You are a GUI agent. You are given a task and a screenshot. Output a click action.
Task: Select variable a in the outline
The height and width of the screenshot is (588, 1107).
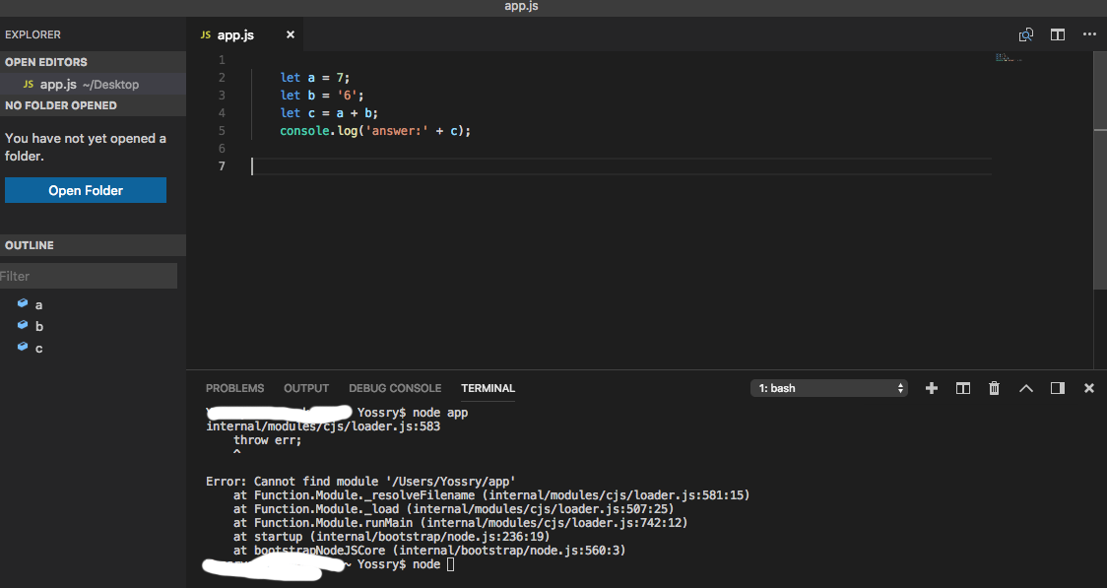pyautogui.click(x=38, y=305)
